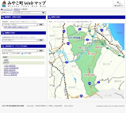Screen dimensions: 126x113
Task: Click 検索 button for landmark search
Action: point(41,40)
